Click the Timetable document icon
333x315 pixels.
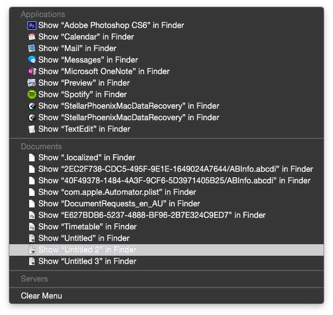pyautogui.click(x=32, y=227)
